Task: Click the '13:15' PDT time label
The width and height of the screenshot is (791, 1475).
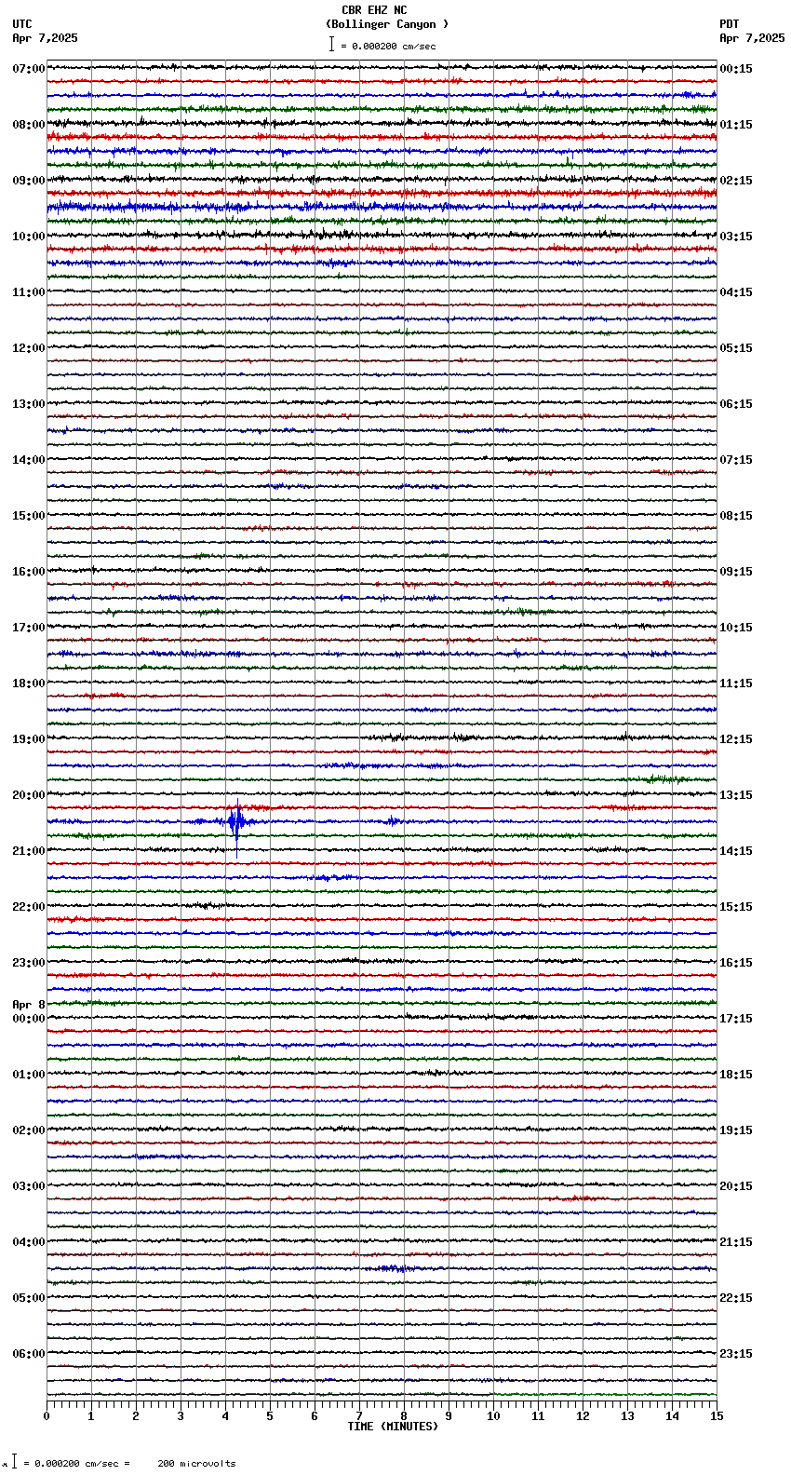Action: coord(736,795)
